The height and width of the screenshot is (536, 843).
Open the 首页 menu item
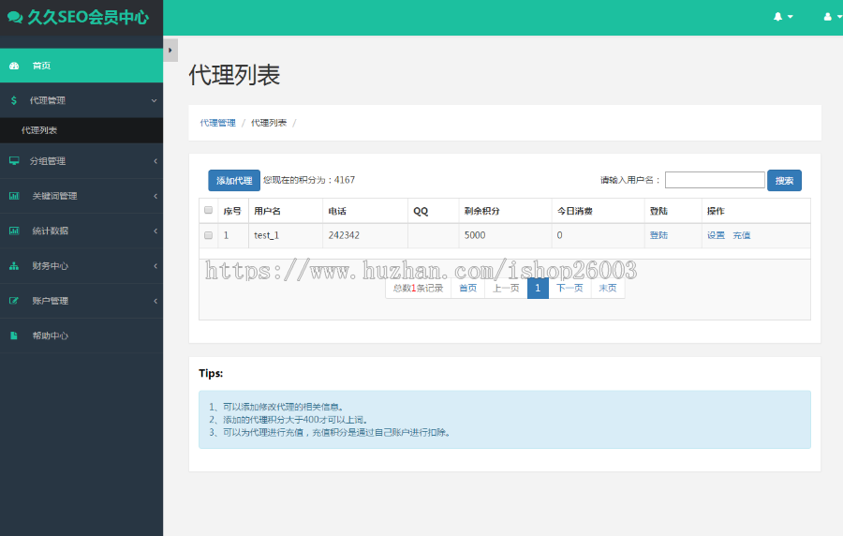pyautogui.click(x=81, y=66)
